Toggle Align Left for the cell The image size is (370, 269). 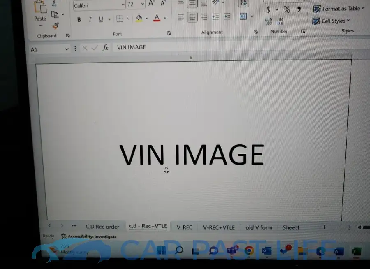[181, 17]
